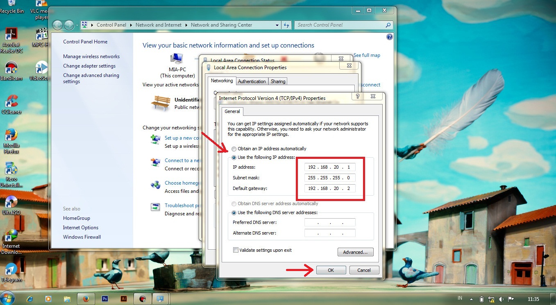This screenshot has height=305, width=556.
Task: Click OK in the IPv4 Properties dialog
Action: click(x=331, y=270)
